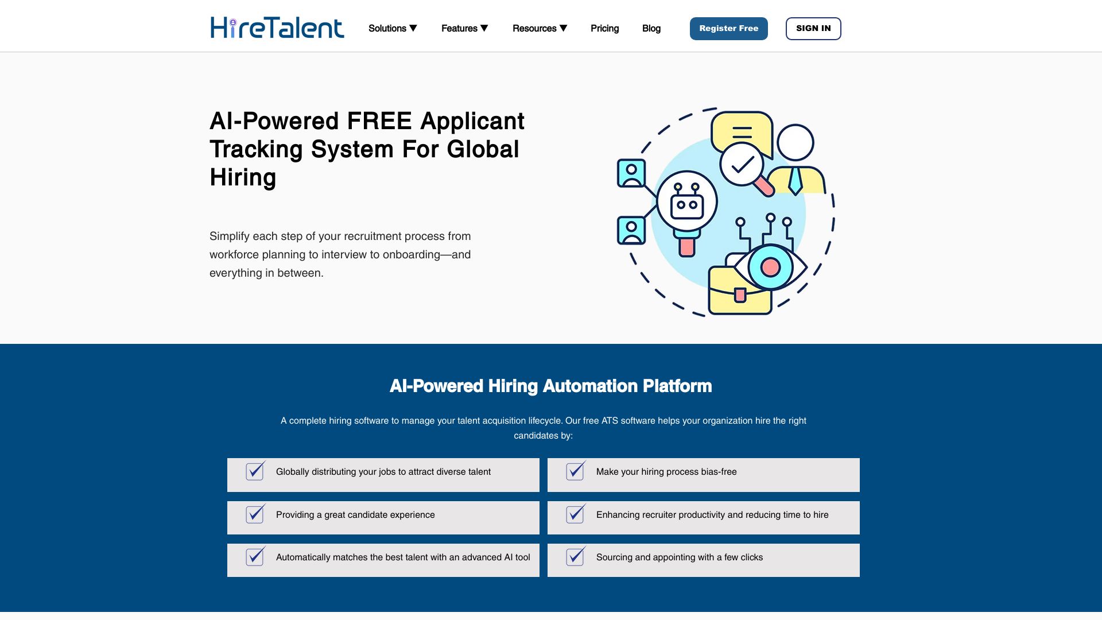
Task: Toggle the bias-free hiring process checkbox
Action: point(575,472)
